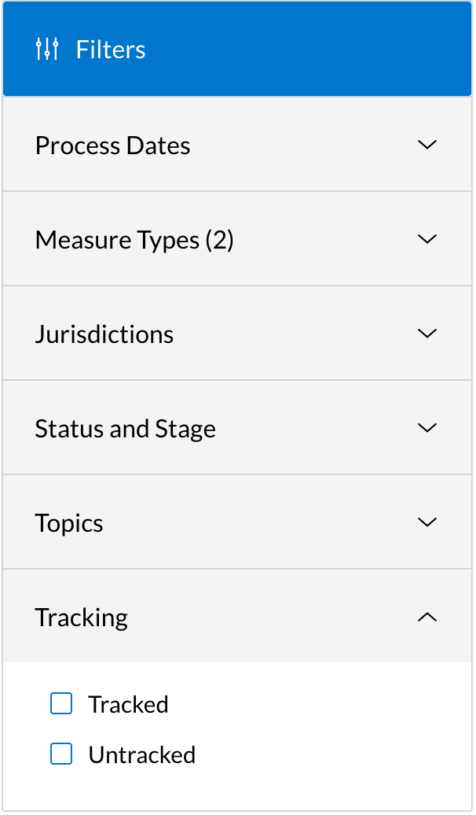Click the Measure Types (2) label
476x815 pixels.
[134, 239]
